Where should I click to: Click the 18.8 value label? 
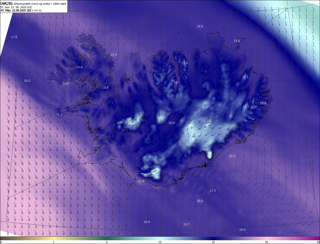tap(200, 26)
